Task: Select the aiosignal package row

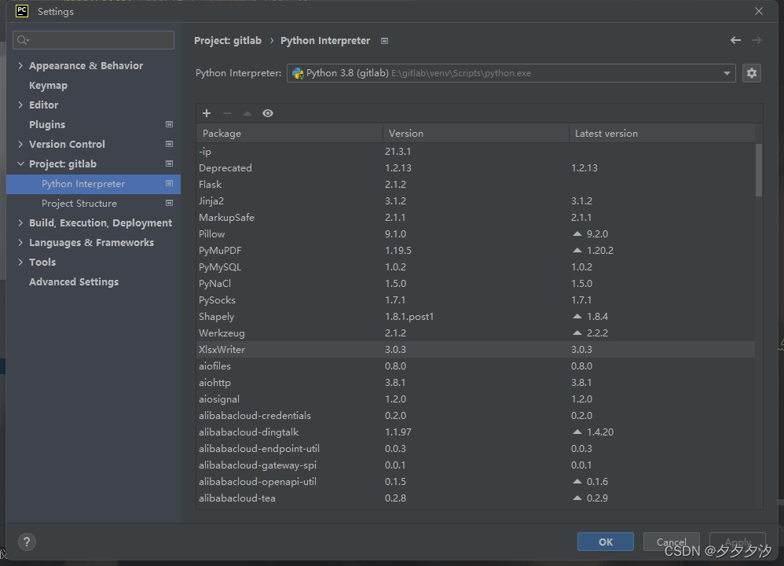Action: pyautogui.click(x=475, y=399)
